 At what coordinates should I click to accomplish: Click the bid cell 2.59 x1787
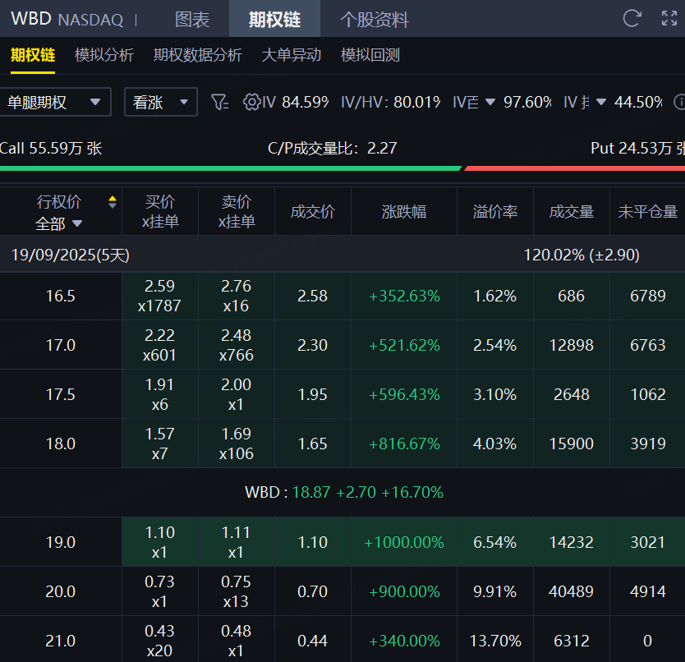pos(160,296)
